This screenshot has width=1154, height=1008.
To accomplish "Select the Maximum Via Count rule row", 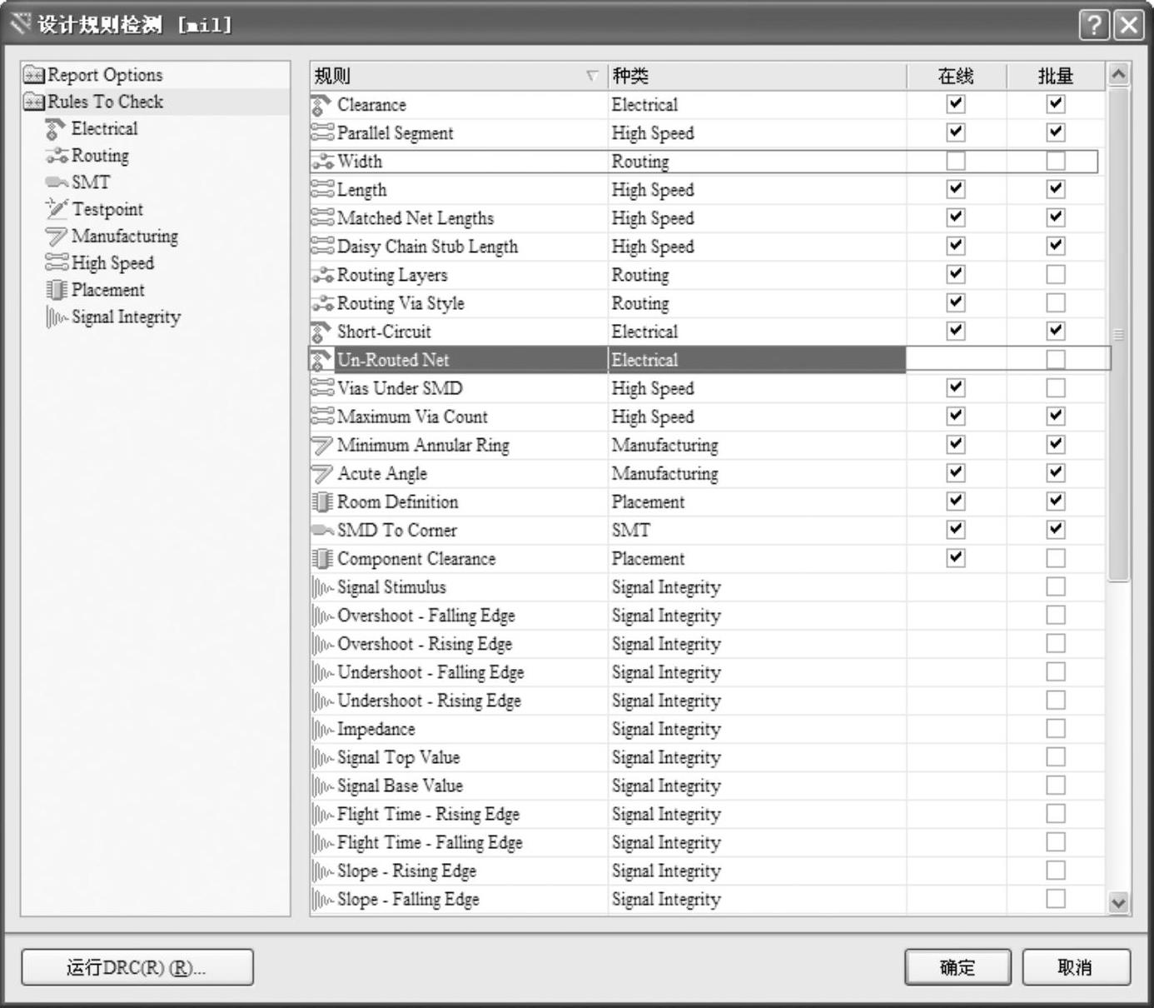I will (708, 417).
